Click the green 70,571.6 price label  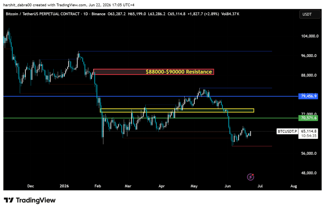point(308,118)
